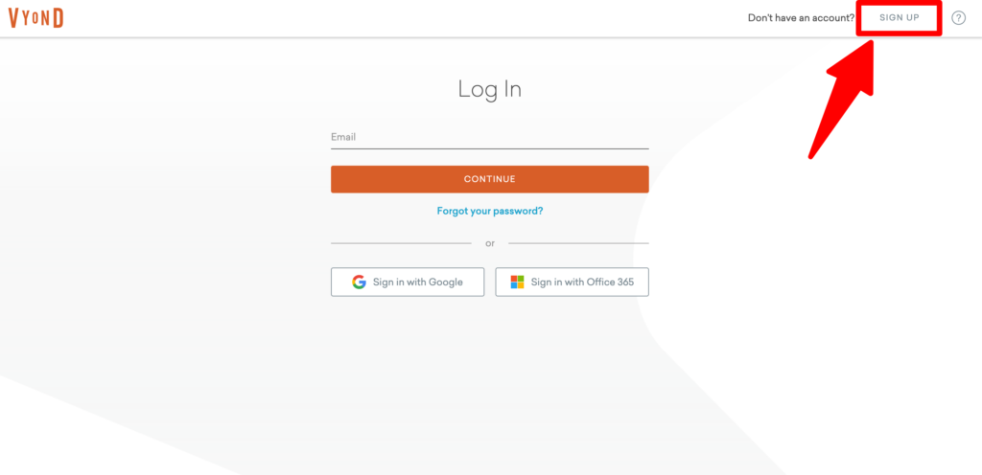Focus the Email input field
982x475 pixels.
(490, 138)
